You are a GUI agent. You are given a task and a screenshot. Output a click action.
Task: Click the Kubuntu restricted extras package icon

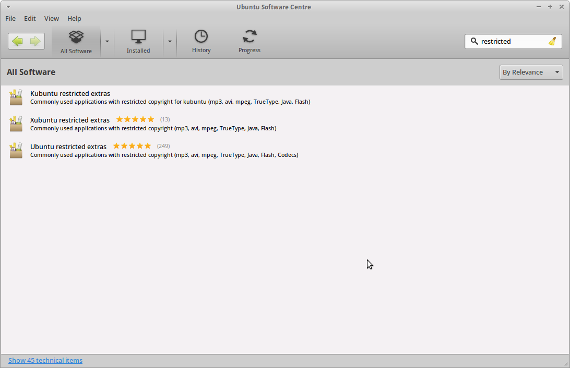(16, 97)
